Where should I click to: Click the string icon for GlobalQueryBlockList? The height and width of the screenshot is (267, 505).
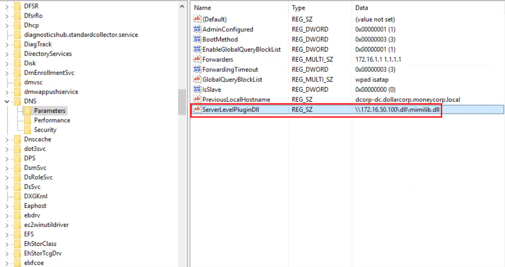tap(197, 79)
